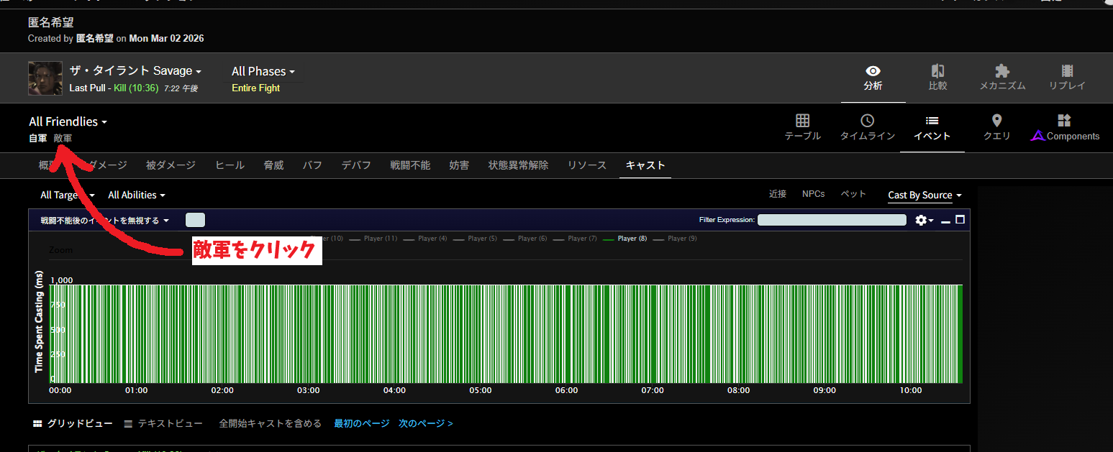Open the リプレイ filmstrip view

pyautogui.click(x=1067, y=78)
